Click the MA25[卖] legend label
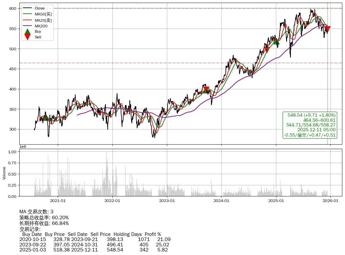Image resolution: width=345 pixels, height=255 pixels. tap(43, 20)
